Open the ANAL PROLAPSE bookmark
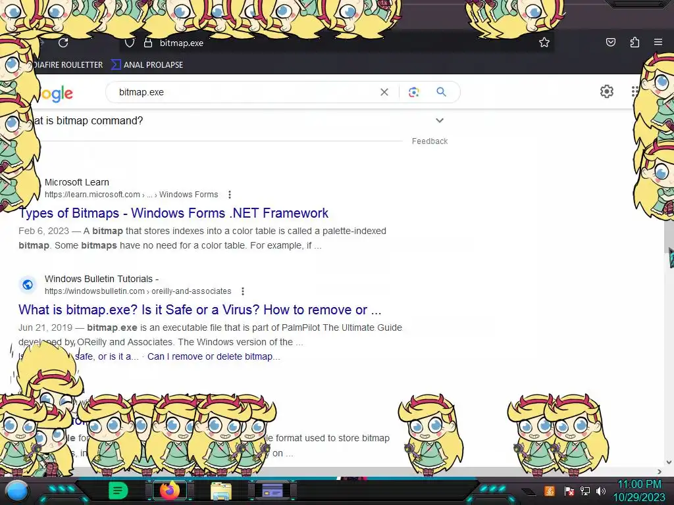Viewport: 674px width, 505px height. tap(147, 65)
